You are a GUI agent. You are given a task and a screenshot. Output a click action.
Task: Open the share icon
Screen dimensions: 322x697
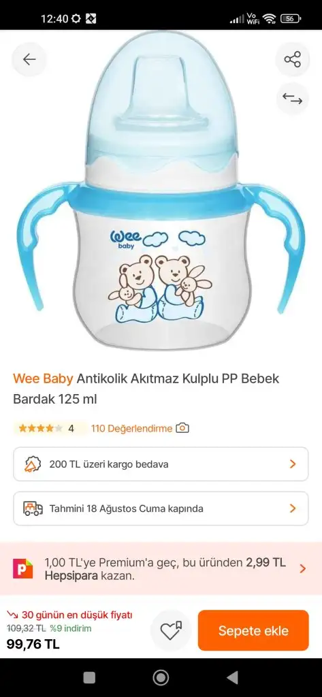point(292,60)
